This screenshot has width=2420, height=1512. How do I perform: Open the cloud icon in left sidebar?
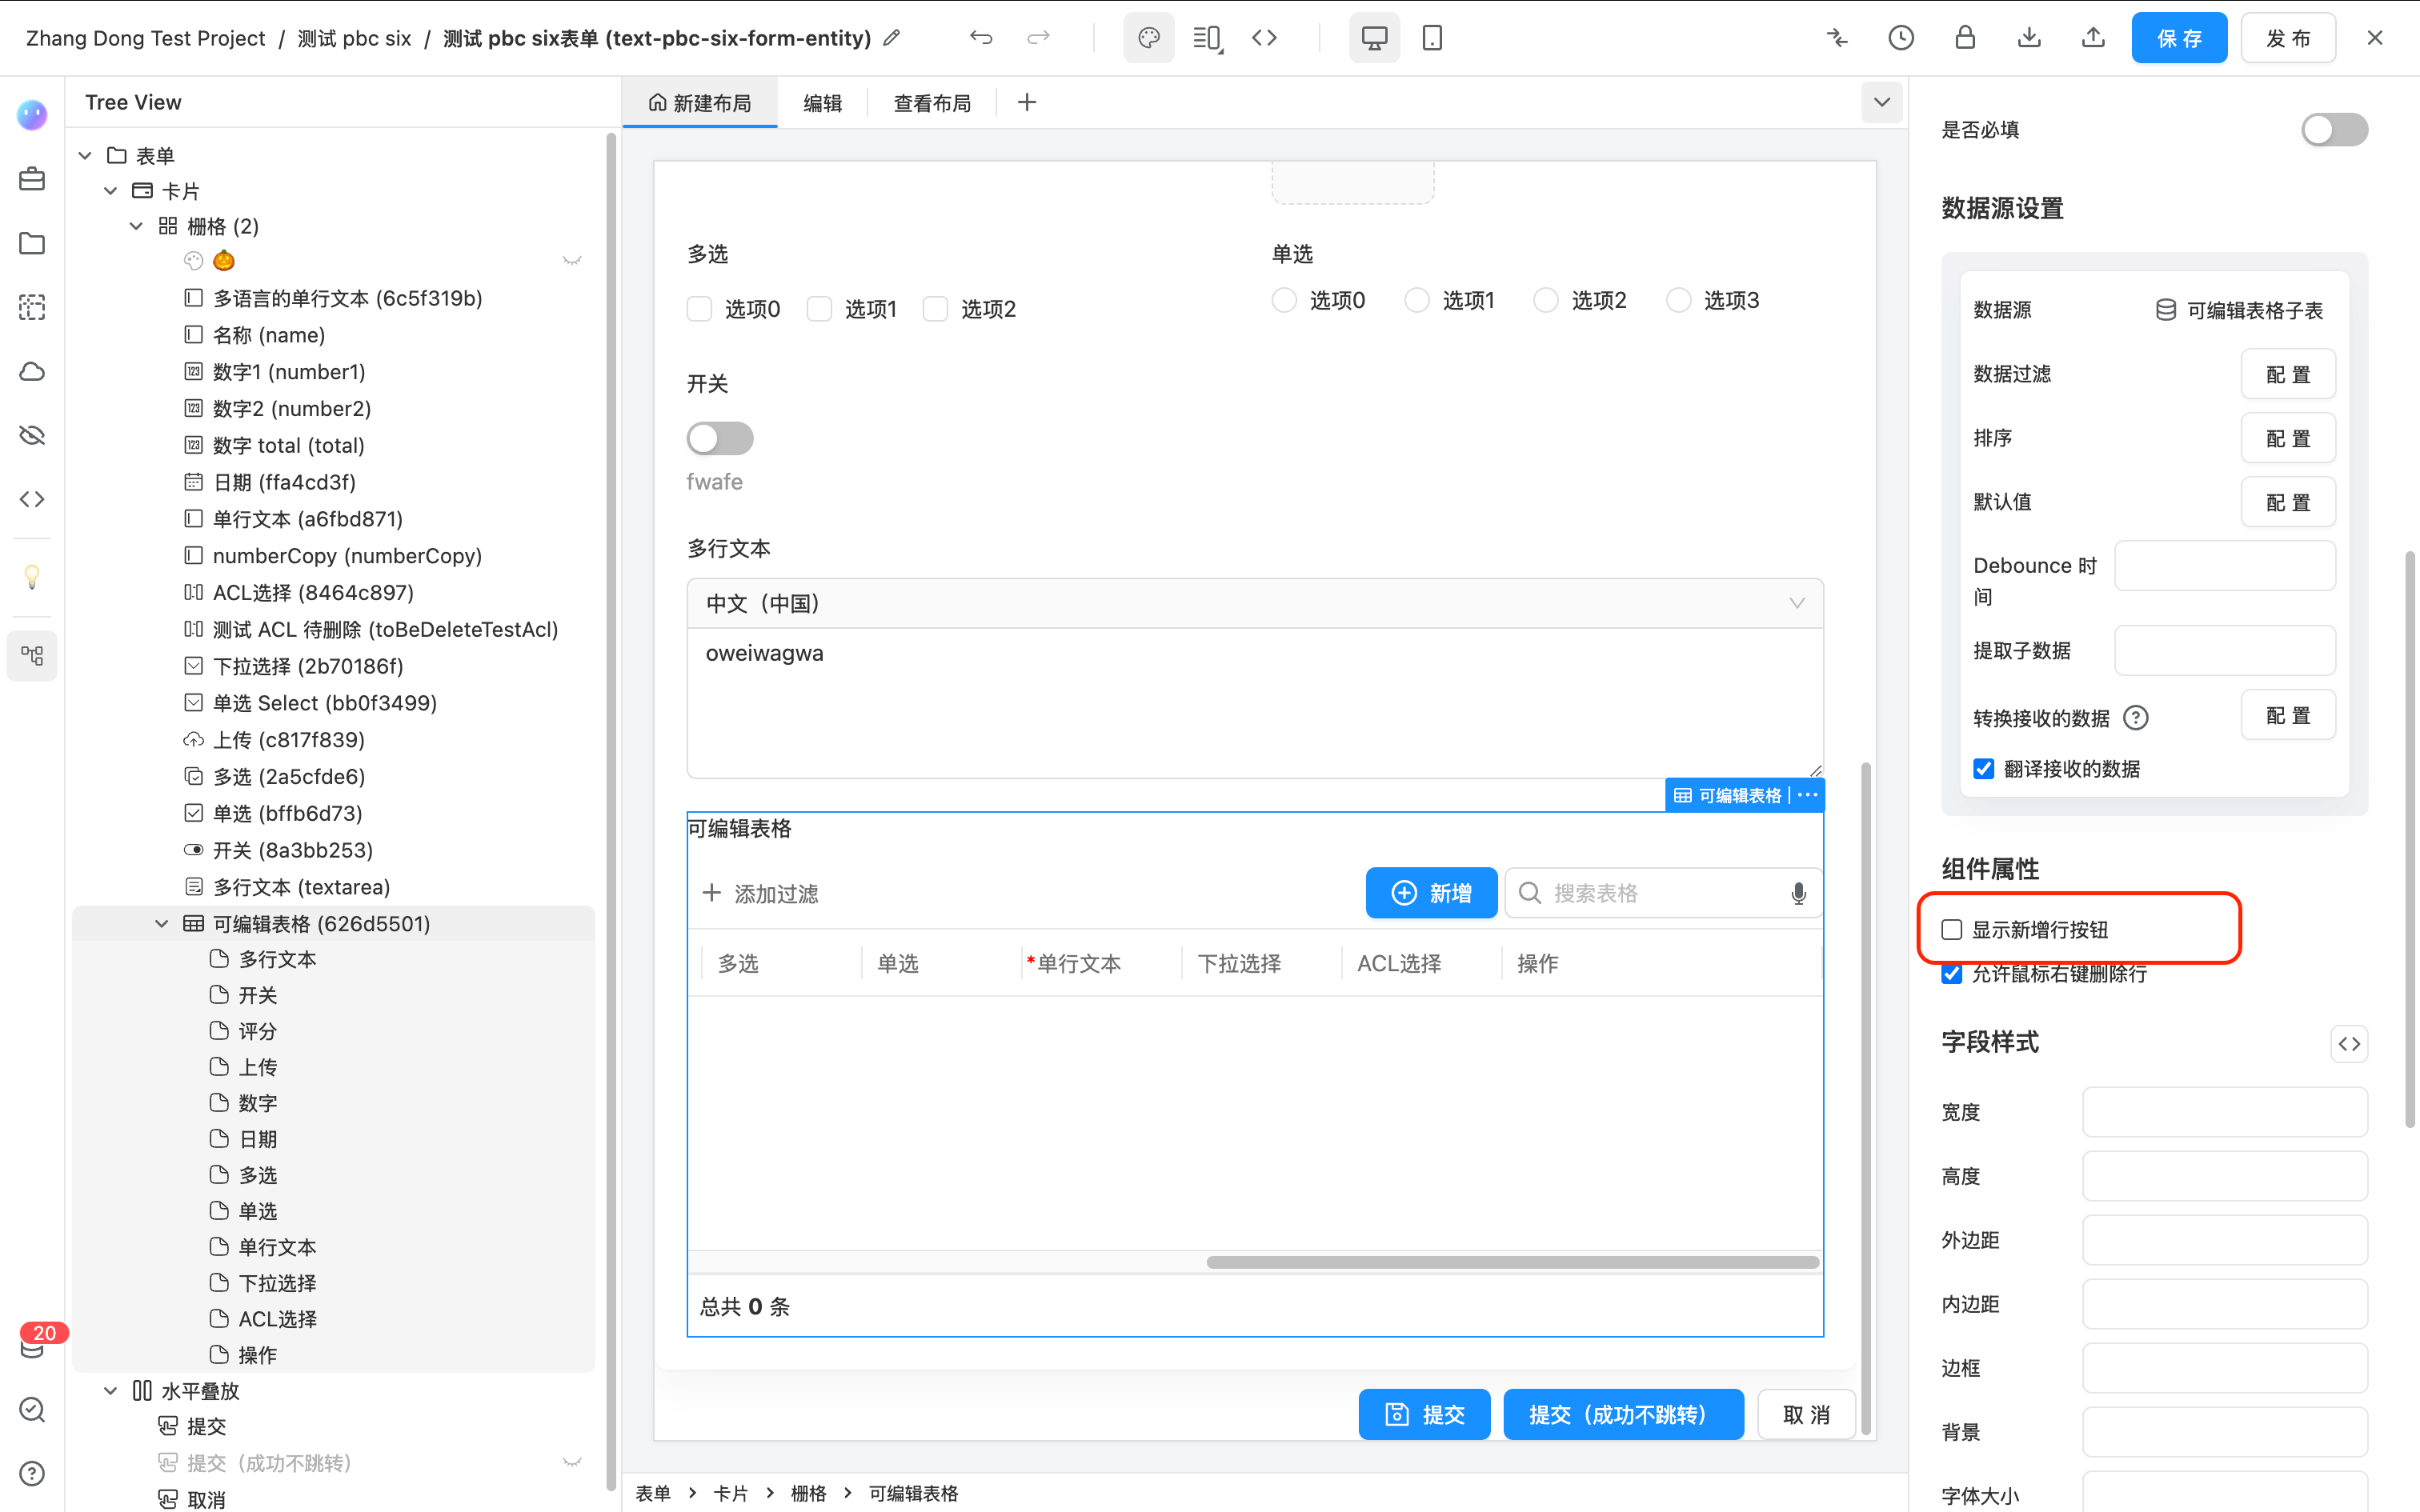32,372
